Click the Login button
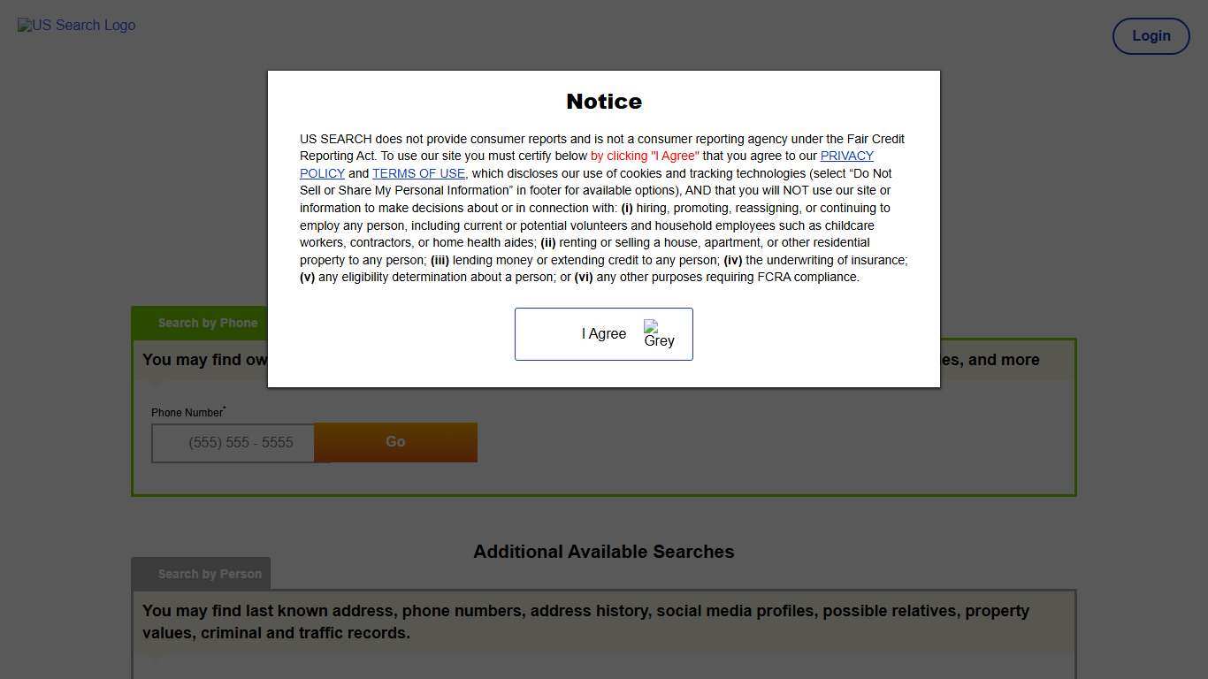This screenshot has width=1208, height=679. coord(1151,36)
